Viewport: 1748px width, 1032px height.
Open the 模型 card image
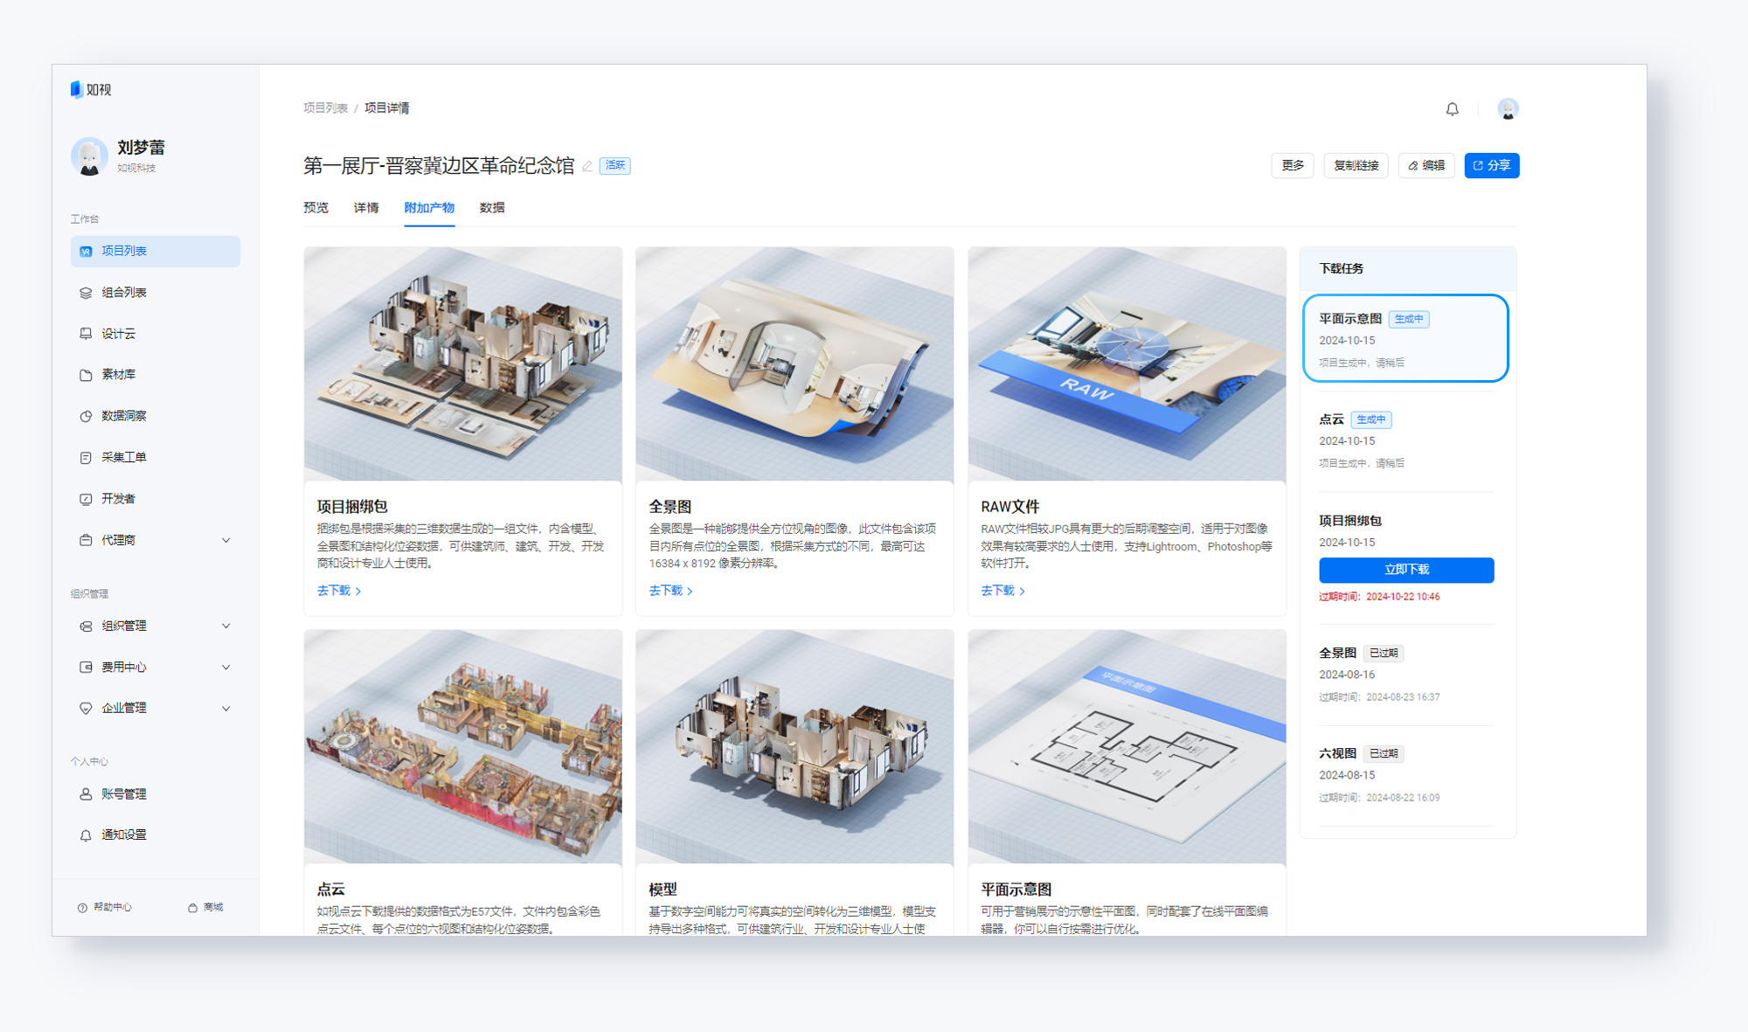click(x=794, y=746)
